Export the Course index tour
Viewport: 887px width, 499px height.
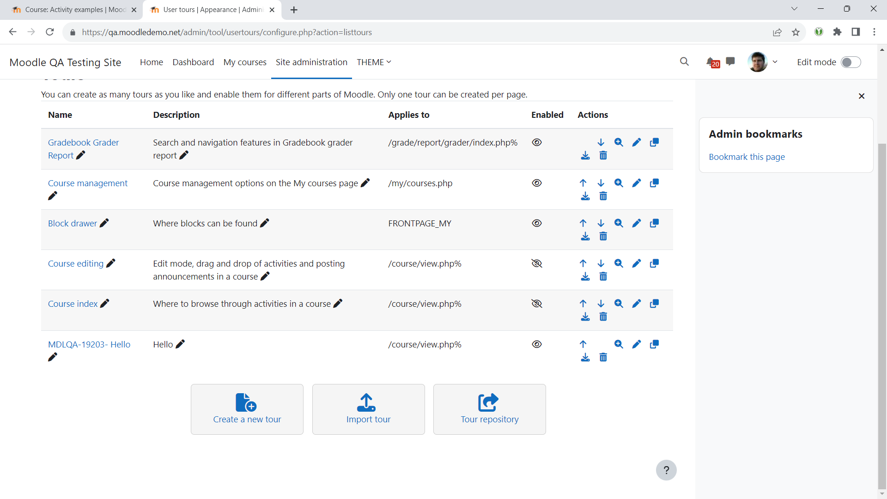pos(585,317)
